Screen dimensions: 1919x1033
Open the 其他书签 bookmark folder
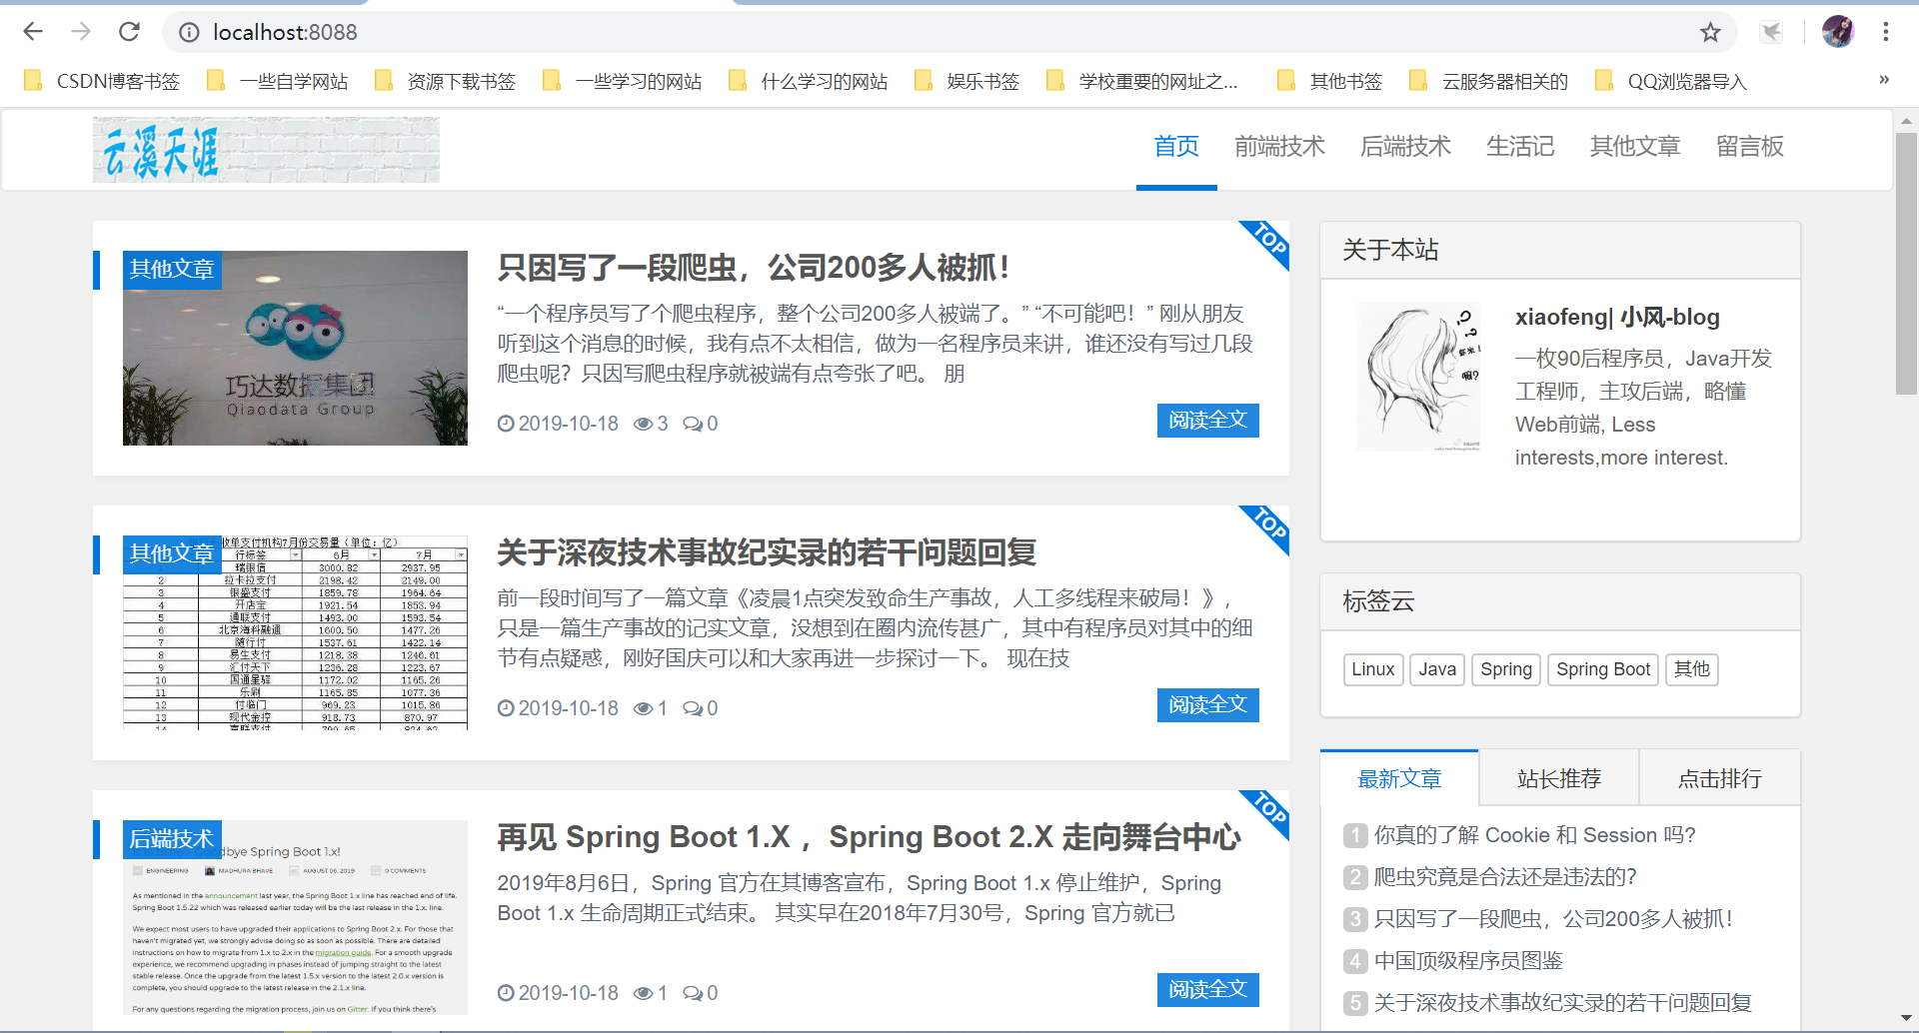point(1330,81)
